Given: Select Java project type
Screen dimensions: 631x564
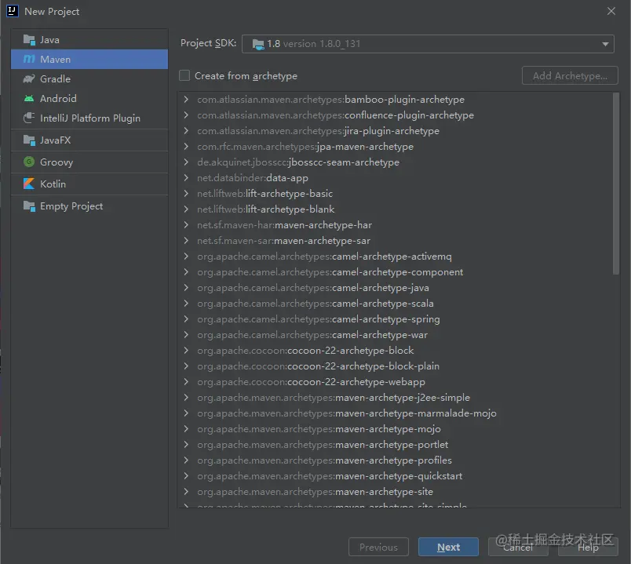Looking at the screenshot, I should coord(89,40).
